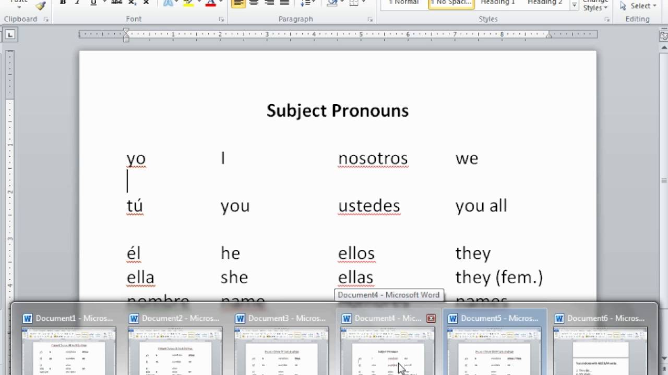This screenshot has height=375, width=668.
Task: Open font color dropdown arrow
Action: [221, 3]
